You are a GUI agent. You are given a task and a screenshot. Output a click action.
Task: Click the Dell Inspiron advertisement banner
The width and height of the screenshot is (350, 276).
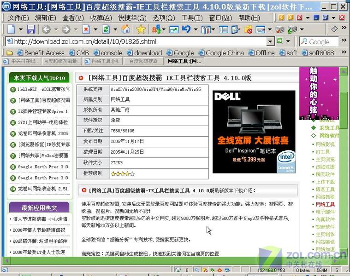coord(254,132)
